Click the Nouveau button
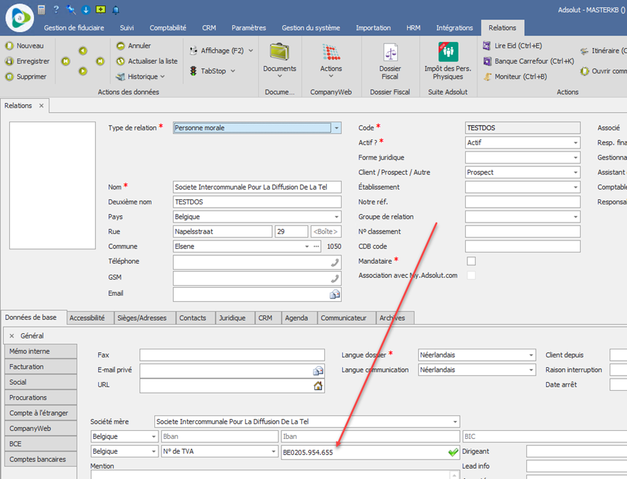The width and height of the screenshot is (627, 479). pos(24,45)
